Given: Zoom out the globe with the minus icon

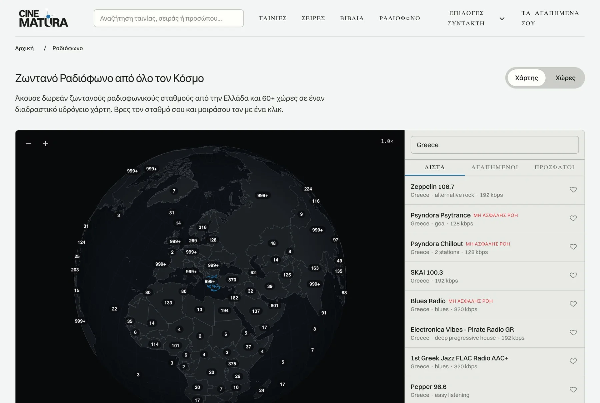Looking at the screenshot, I should click(29, 143).
